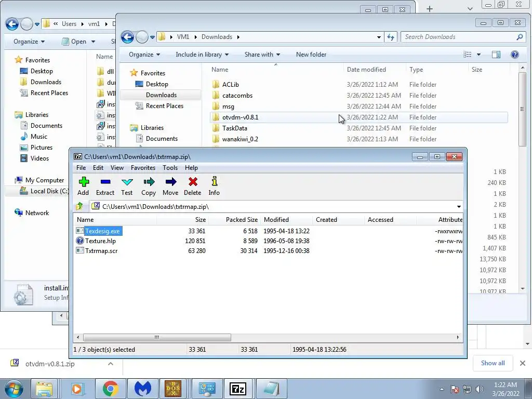Select Texdesig.exe in the archive list
The height and width of the screenshot is (399, 532).
pos(102,231)
